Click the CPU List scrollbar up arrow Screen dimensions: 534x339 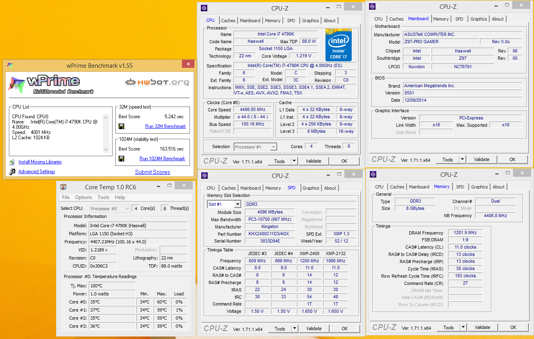[x=106, y=117]
